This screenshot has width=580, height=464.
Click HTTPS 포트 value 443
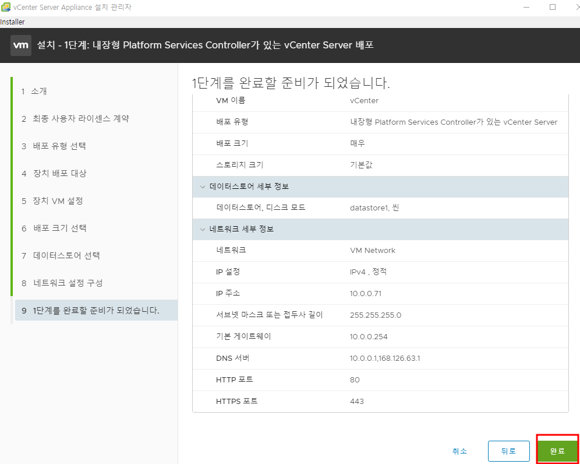[x=356, y=401]
